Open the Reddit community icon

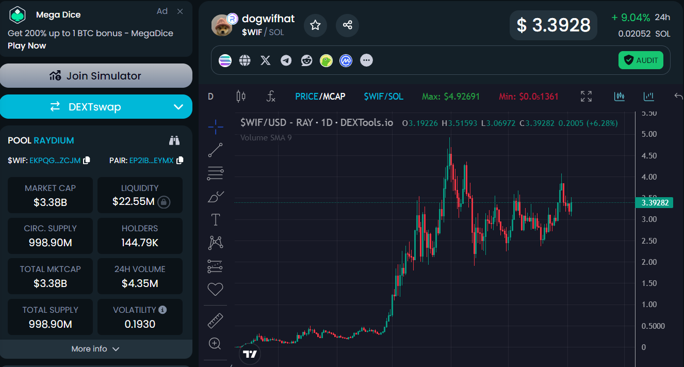(x=306, y=60)
